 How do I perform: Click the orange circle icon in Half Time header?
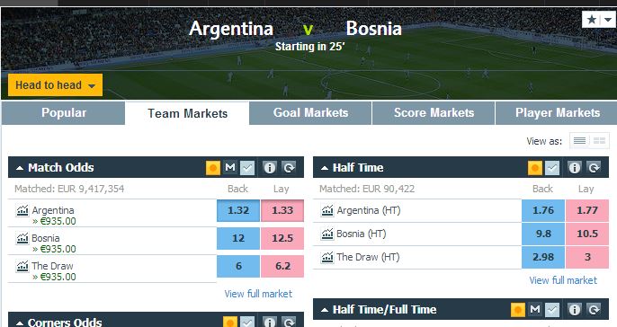[x=535, y=168]
